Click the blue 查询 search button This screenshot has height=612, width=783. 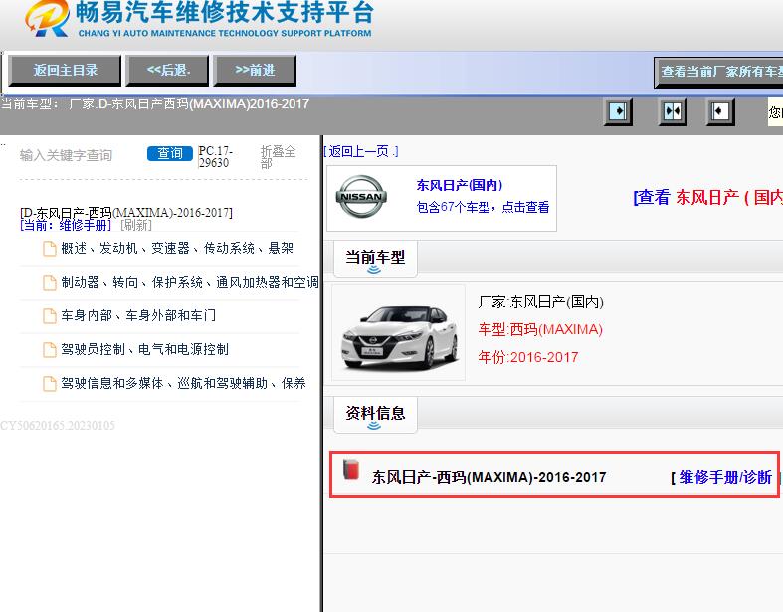(x=170, y=153)
